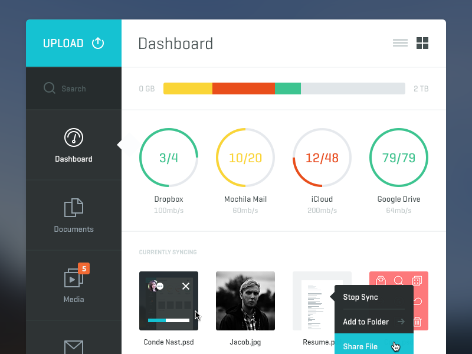Open the Dropbox 3/4 progress ring
This screenshot has width=472, height=354.
click(x=169, y=158)
